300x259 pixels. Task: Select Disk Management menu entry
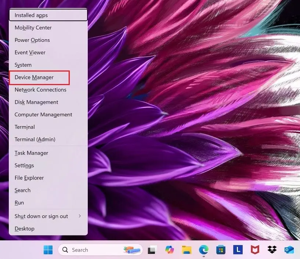pyautogui.click(x=36, y=102)
